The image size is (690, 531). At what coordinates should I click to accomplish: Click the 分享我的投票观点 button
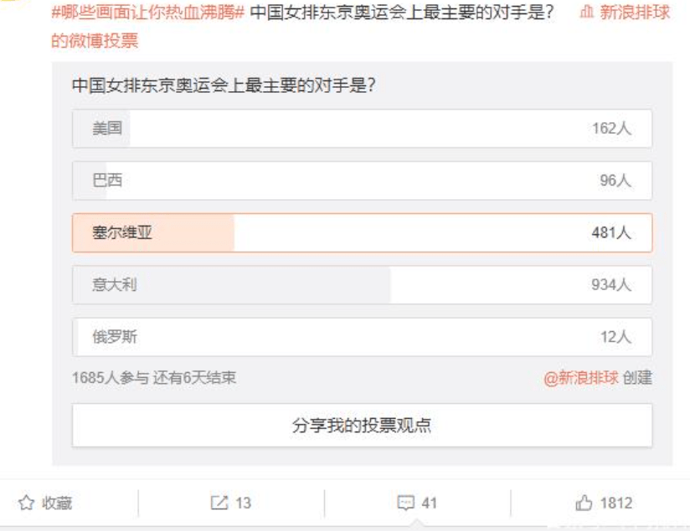coord(362,425)
